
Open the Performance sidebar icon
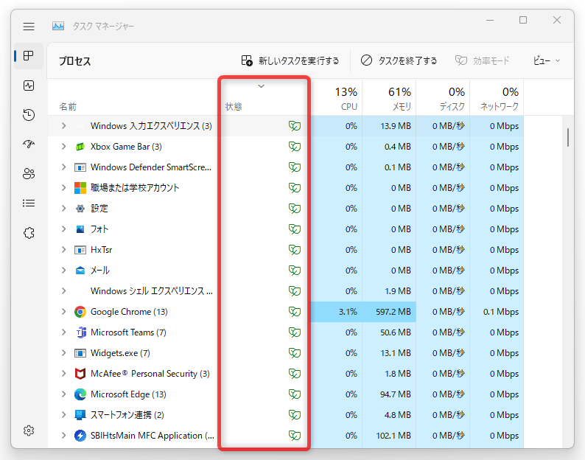click(x=29, y=86)
